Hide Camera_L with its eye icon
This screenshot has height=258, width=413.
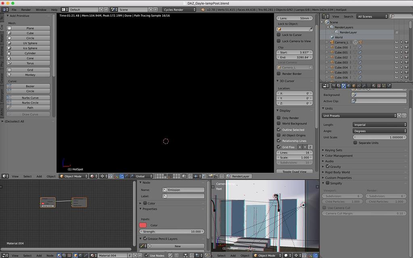click(x=396, y=42)
